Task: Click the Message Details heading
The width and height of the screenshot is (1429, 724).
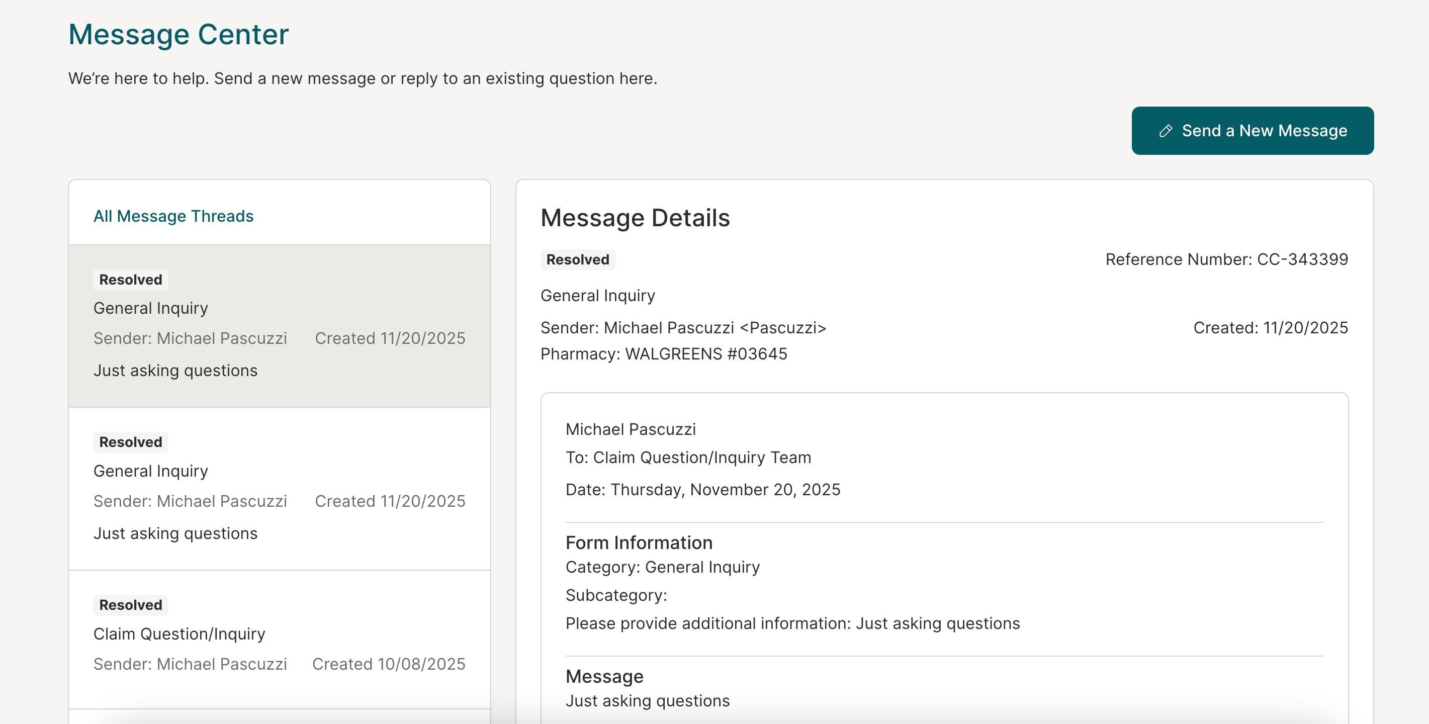Action: pos(635,218)
